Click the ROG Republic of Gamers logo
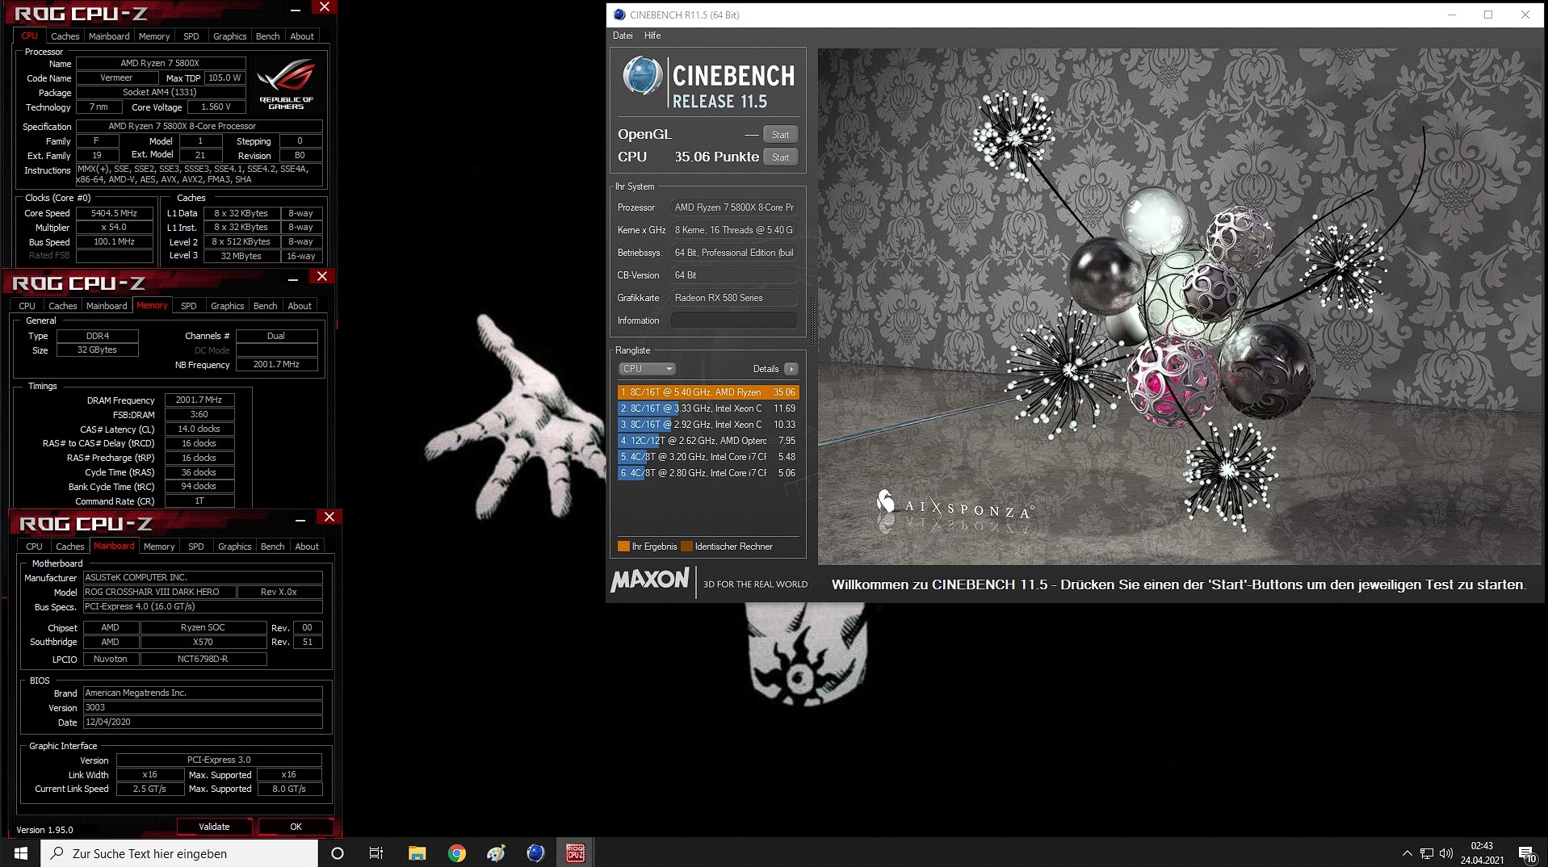 tap(286, 83)
